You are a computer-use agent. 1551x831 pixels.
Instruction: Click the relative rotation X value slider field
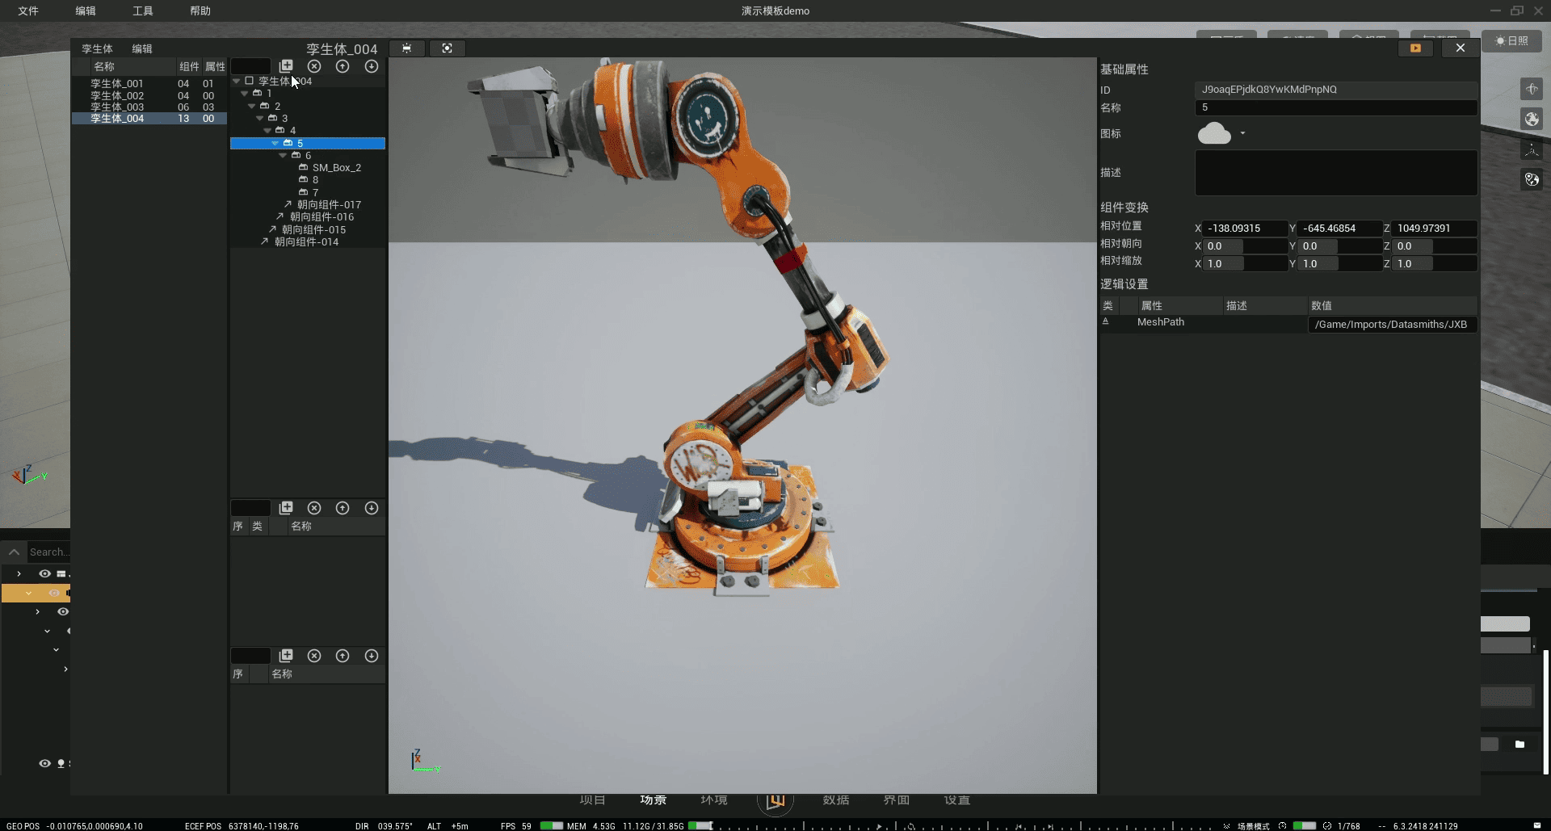tap(1244, 246)
